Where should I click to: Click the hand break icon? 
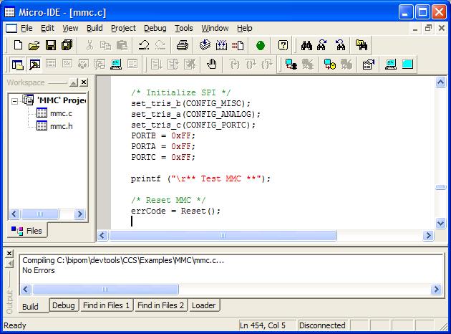click(x=212, y=64)
